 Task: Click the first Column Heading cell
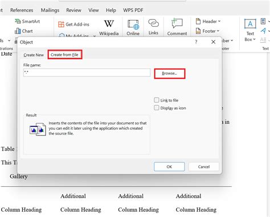coord(21,210)
